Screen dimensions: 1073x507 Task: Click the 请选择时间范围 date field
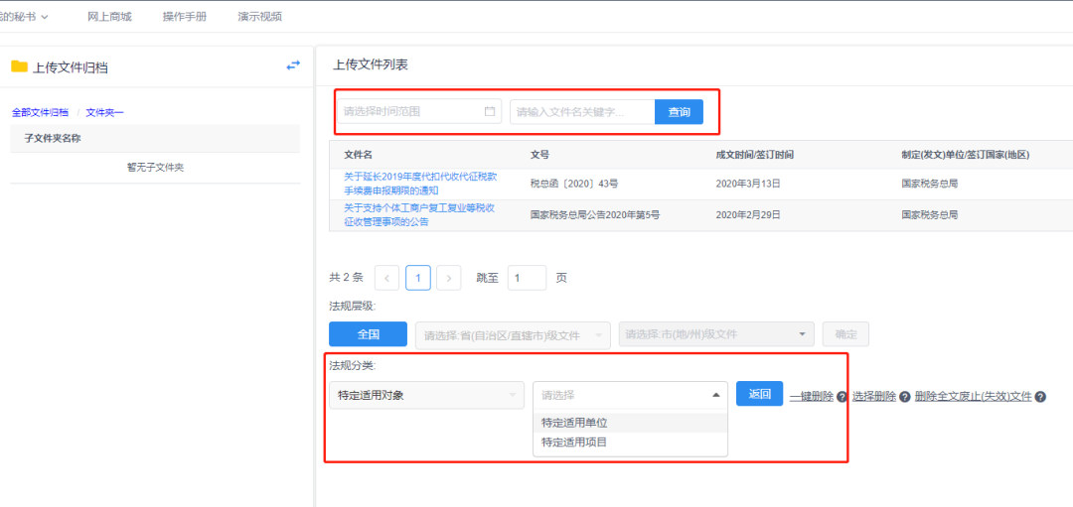click(419, 111)
